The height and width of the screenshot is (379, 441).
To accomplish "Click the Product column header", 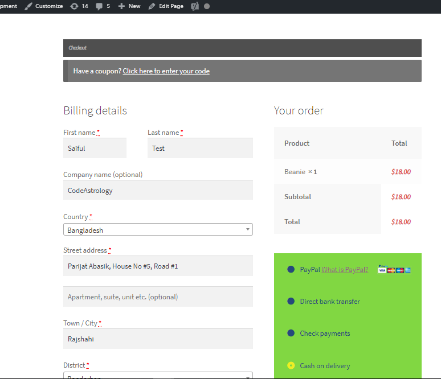I will (x=297, y=143).
